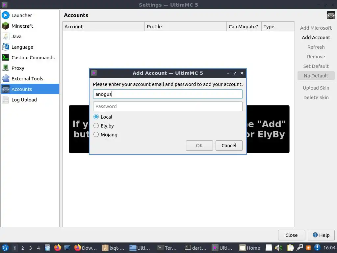Click the Password input field
The image size is (337, 253).
pyautogui.click(x=168, y=106)
